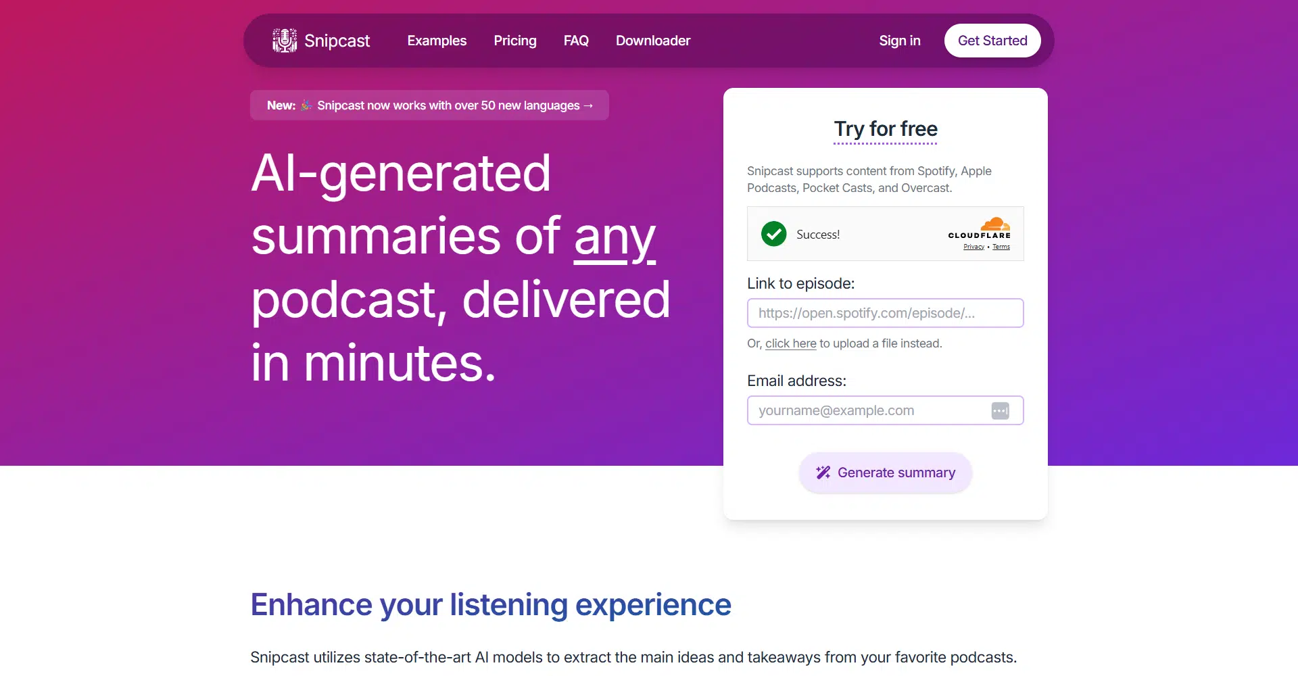Open the Cloudflare Terms link
Viewport: 1298px width, 676px height.
point(1001,247)
